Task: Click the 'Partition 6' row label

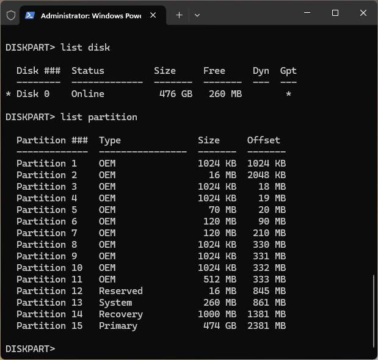Action: click(x=46, y=221)
